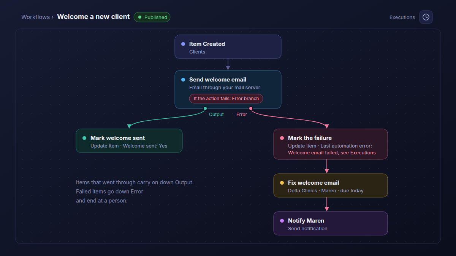Click the purple dot on Item Created
This screenshot has width=456, height=256.
point(183,44)
